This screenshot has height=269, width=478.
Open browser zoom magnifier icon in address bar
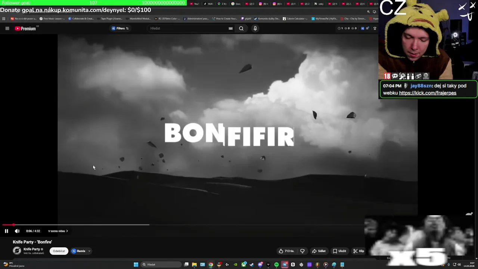[368, 12]
